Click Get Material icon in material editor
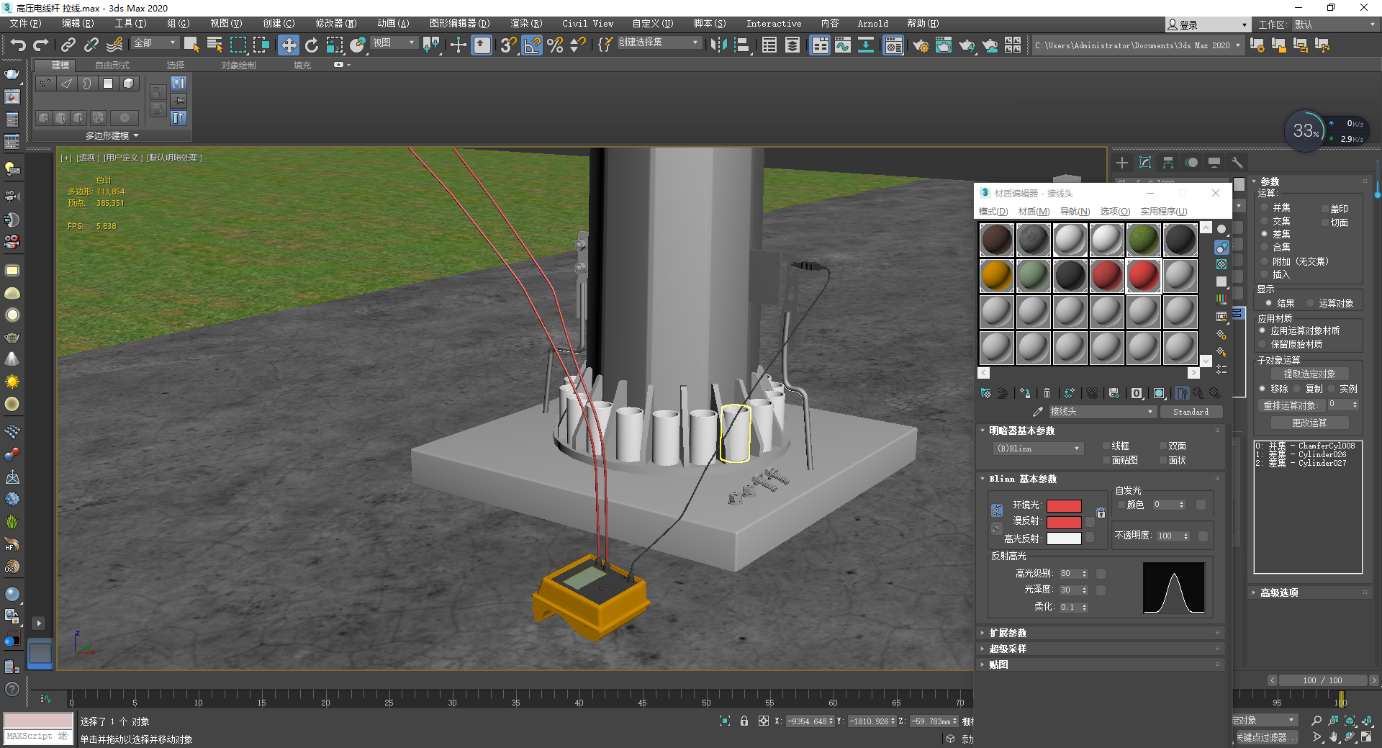The image size is (1382, 748). click(x=986, y=393)
